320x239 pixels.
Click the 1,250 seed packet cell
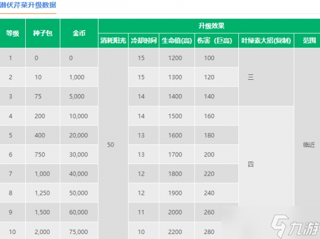[x=43, y=193]
